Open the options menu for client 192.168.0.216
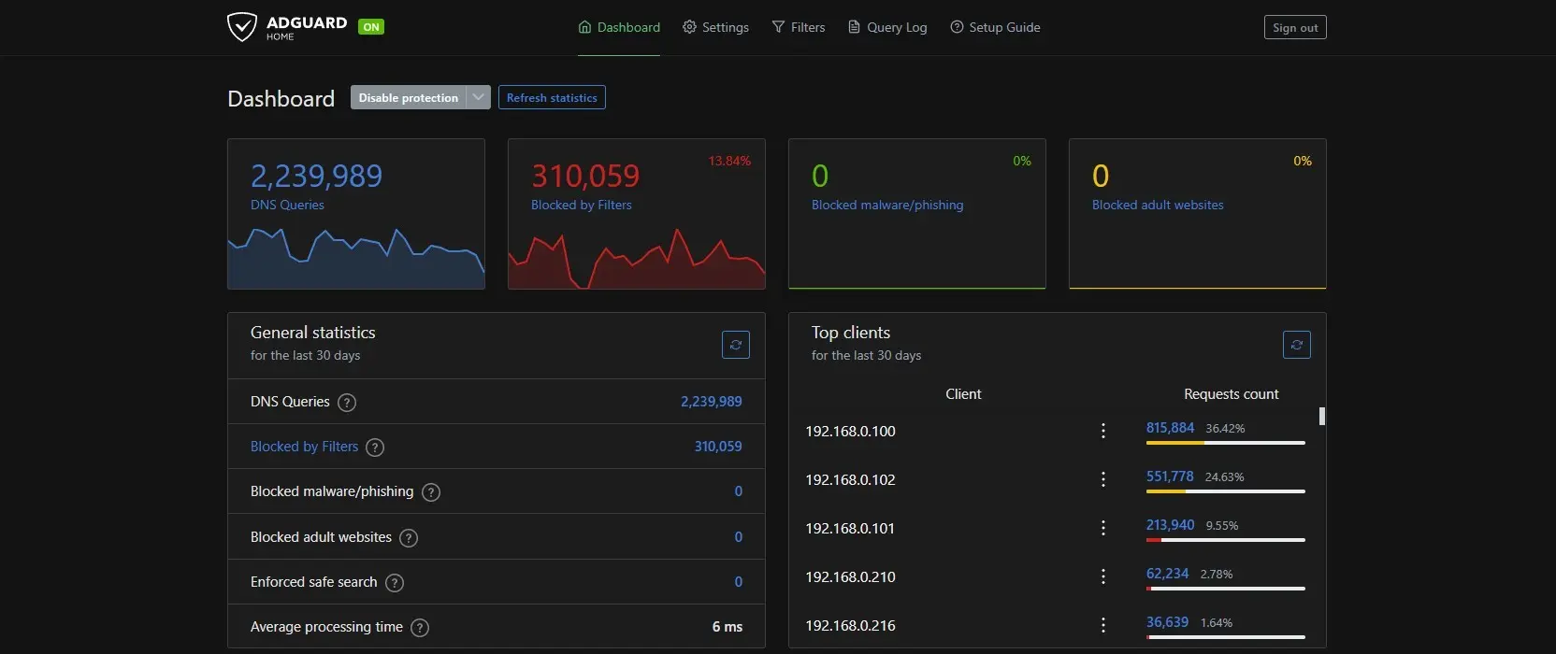The width and height of the screenshot is (1556, 654). coord(1103,625)
